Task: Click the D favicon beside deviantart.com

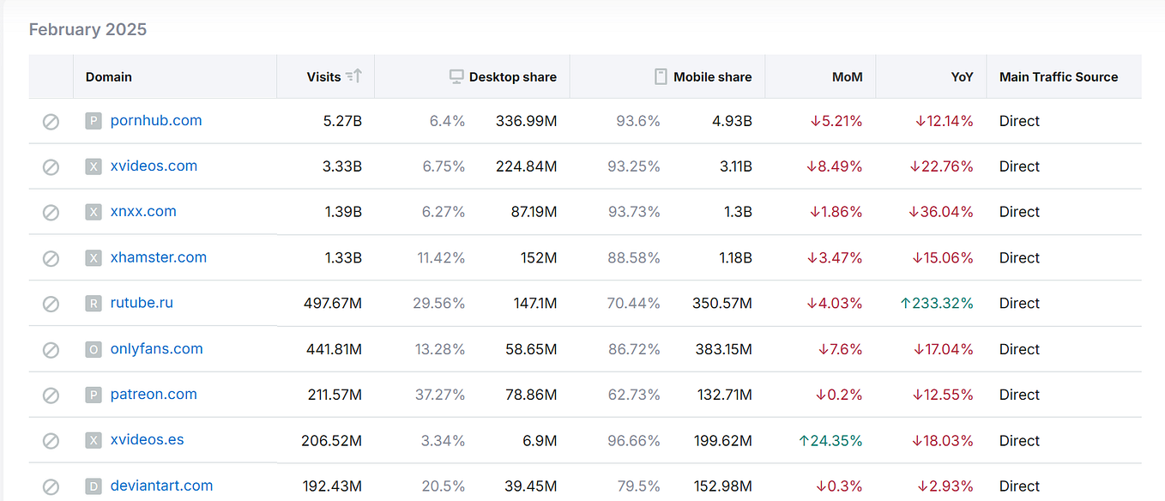Action: pos(94,486)
